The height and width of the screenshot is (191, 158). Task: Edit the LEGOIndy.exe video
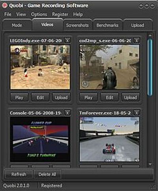40,98
